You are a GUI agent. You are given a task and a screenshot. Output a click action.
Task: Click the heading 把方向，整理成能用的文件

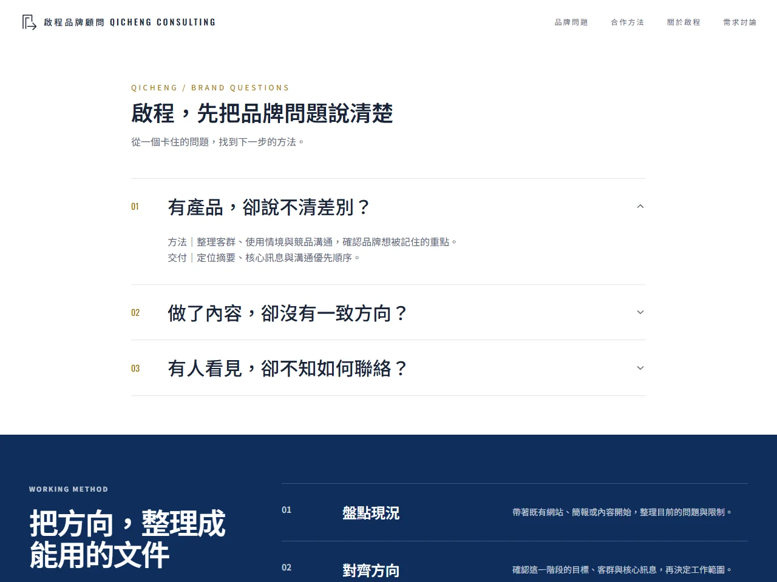(127, 540)
